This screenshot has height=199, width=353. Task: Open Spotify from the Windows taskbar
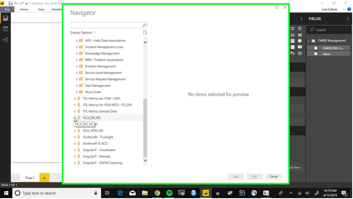pos(169,193)
